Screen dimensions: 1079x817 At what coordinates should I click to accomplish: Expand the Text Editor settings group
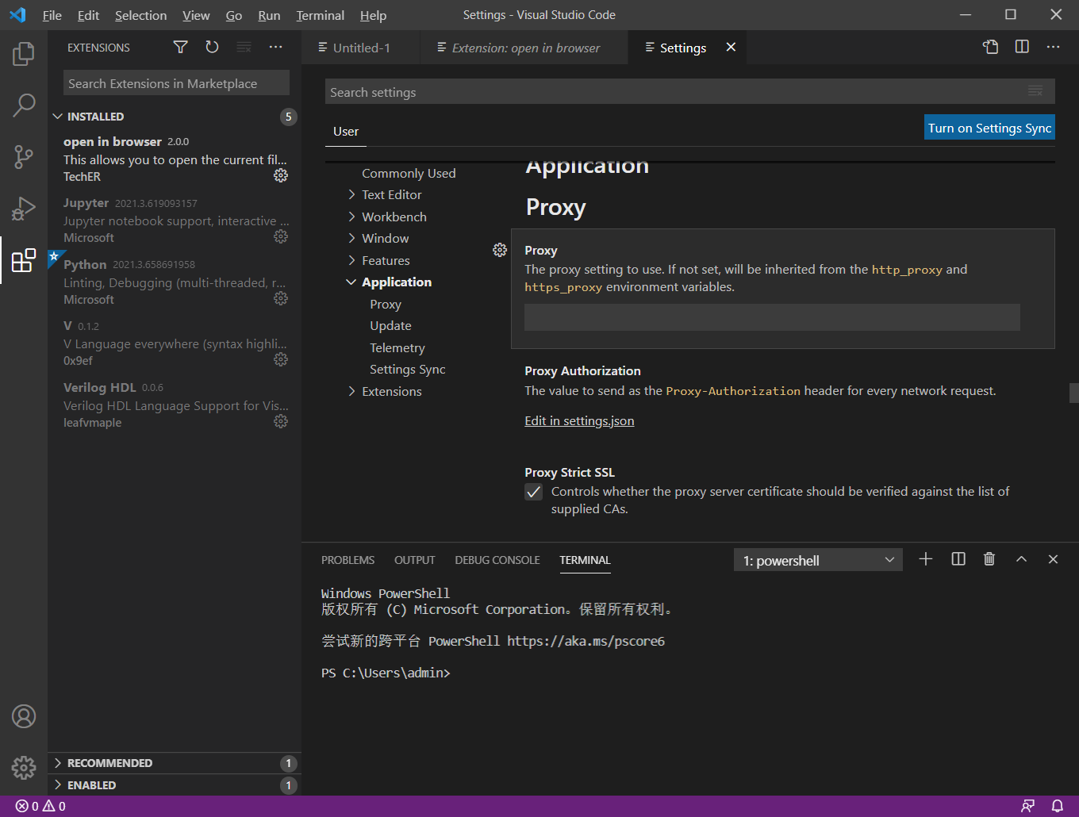(x=351, y=194)
